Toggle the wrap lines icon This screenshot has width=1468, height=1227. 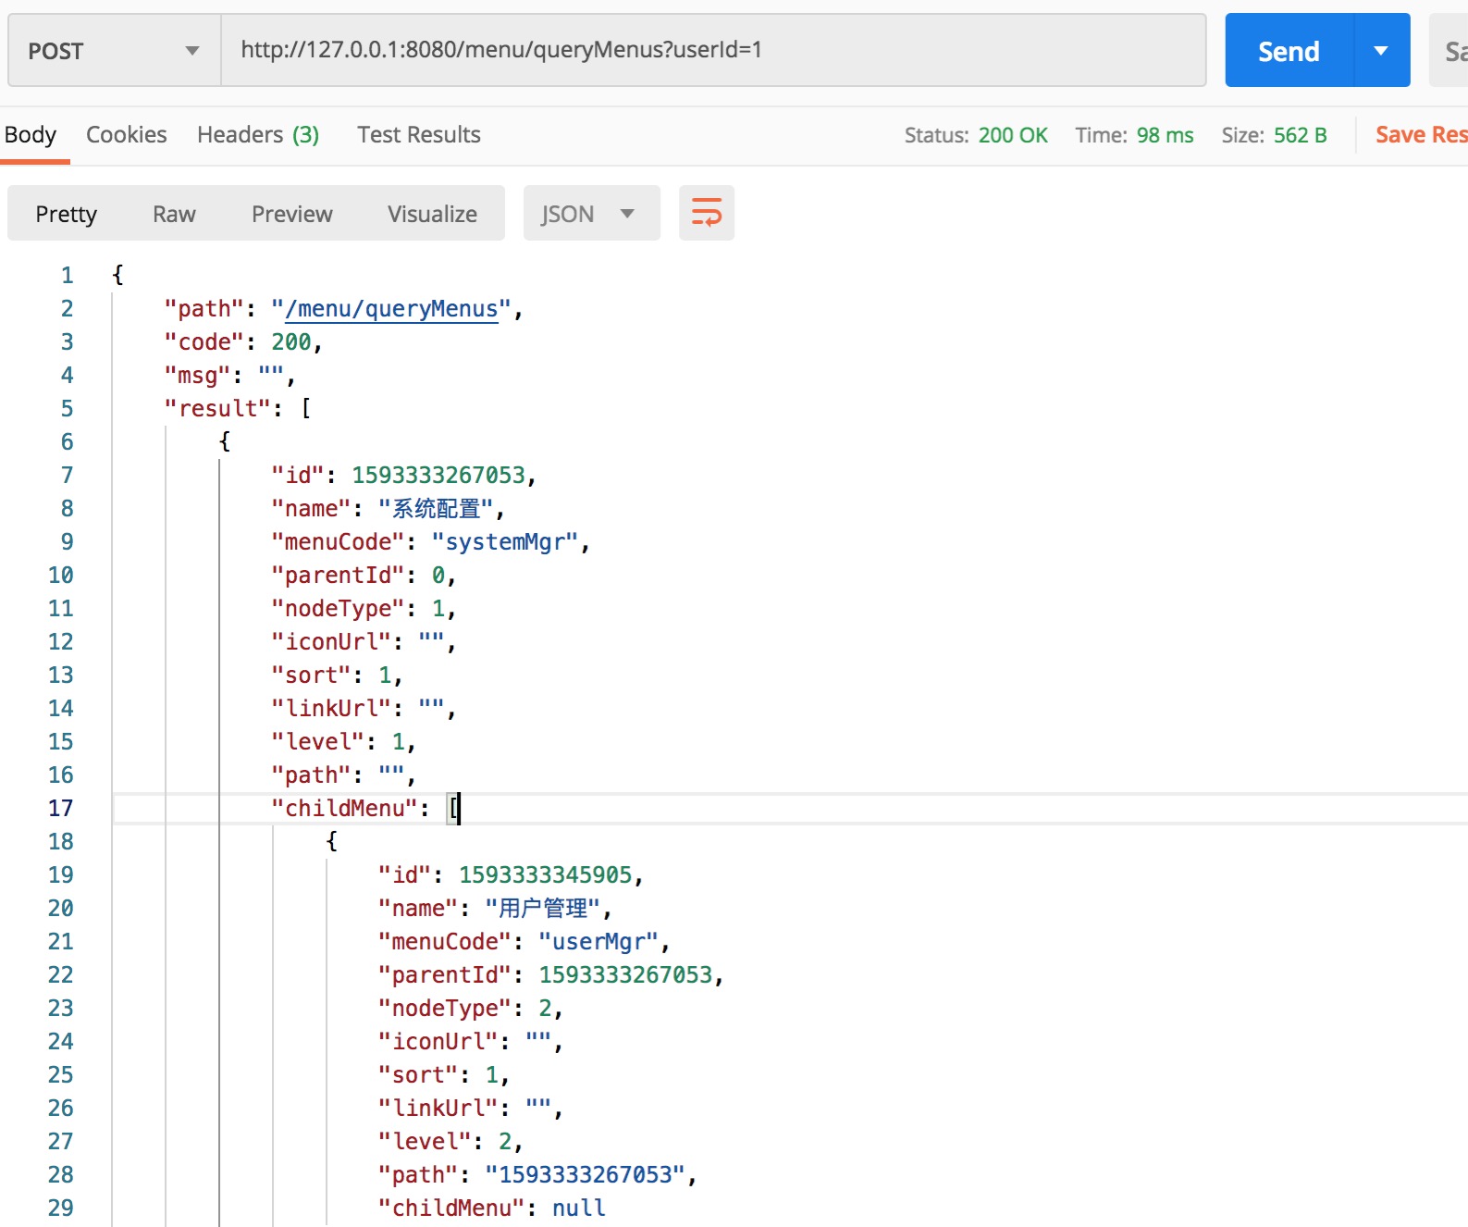click(x=707, y=213)
